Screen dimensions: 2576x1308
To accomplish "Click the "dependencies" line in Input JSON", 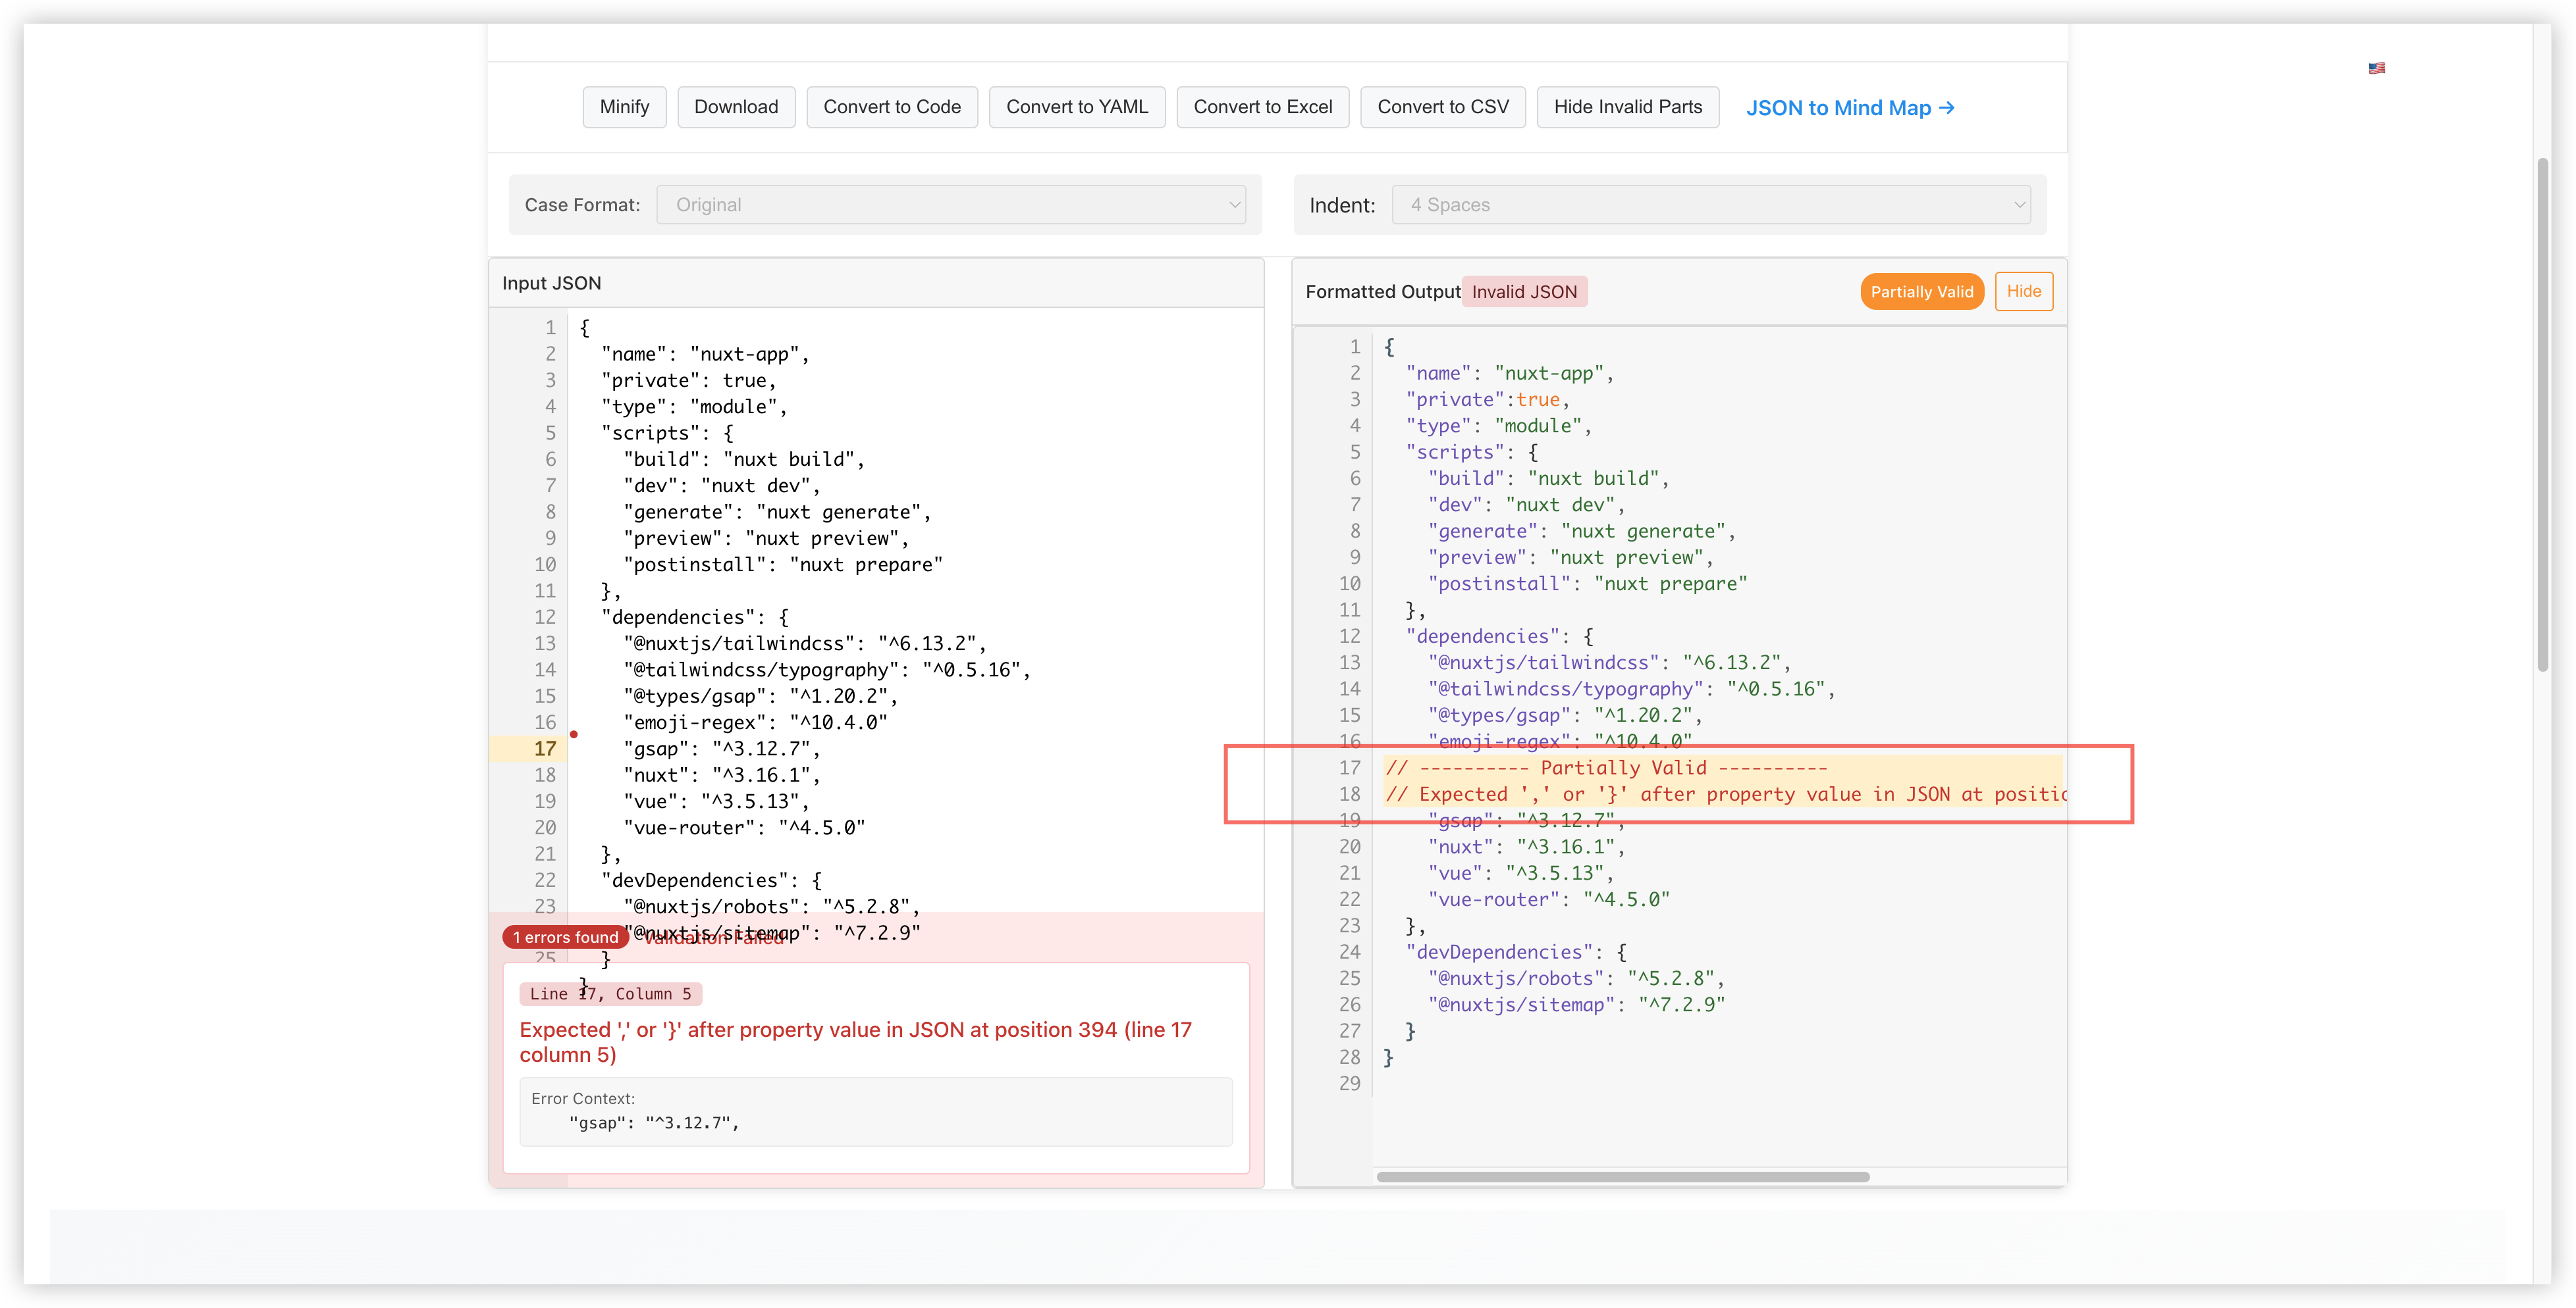I will (x=695, y=616).
